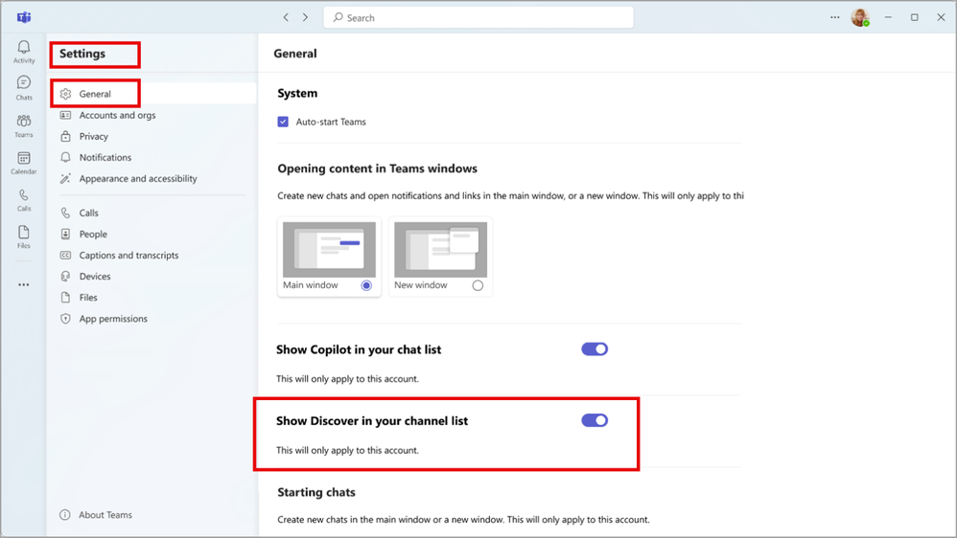Uncheck the Auto-start Teams checkbox
The width and height of the screenshot is (957, 538).
pos(283,122)
